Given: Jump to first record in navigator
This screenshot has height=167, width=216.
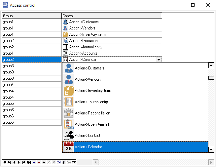Looking at the screenshot, I should (x=4, y=162).
